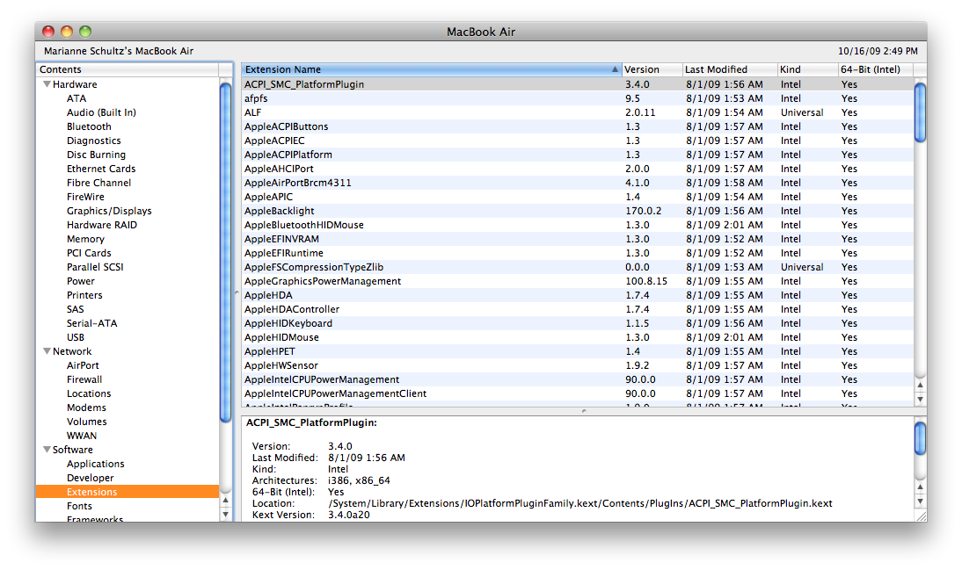Select AppleHIDKeyboard row
The image size is (962, 570).
578,323
